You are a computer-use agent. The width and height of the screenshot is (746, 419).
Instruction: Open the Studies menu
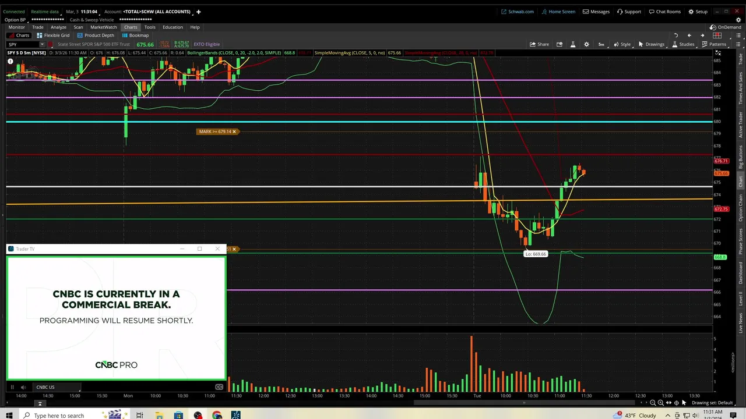point(683,44)
